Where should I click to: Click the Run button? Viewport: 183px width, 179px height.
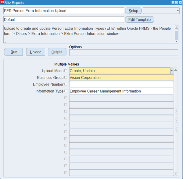tap(13, 52)
